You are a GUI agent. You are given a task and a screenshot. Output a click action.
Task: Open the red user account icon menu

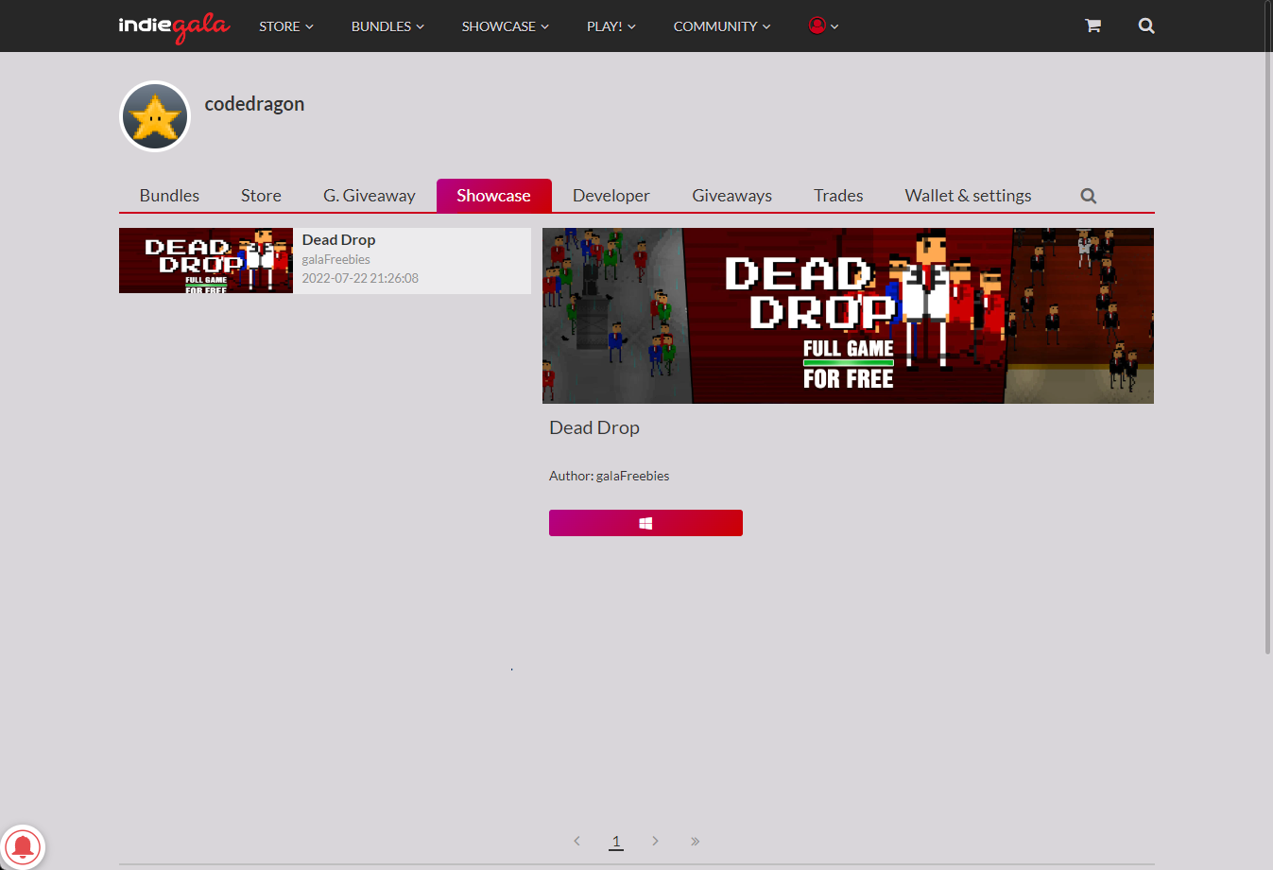(823, 26)
